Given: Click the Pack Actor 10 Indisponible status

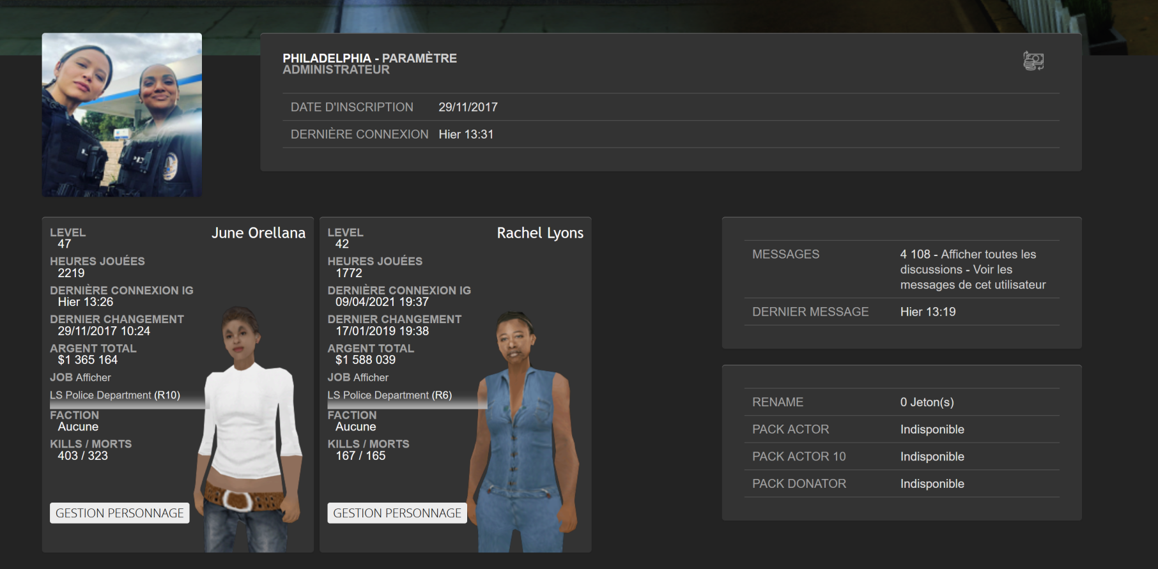Looking at the screenshot, I should coord(932,457).
